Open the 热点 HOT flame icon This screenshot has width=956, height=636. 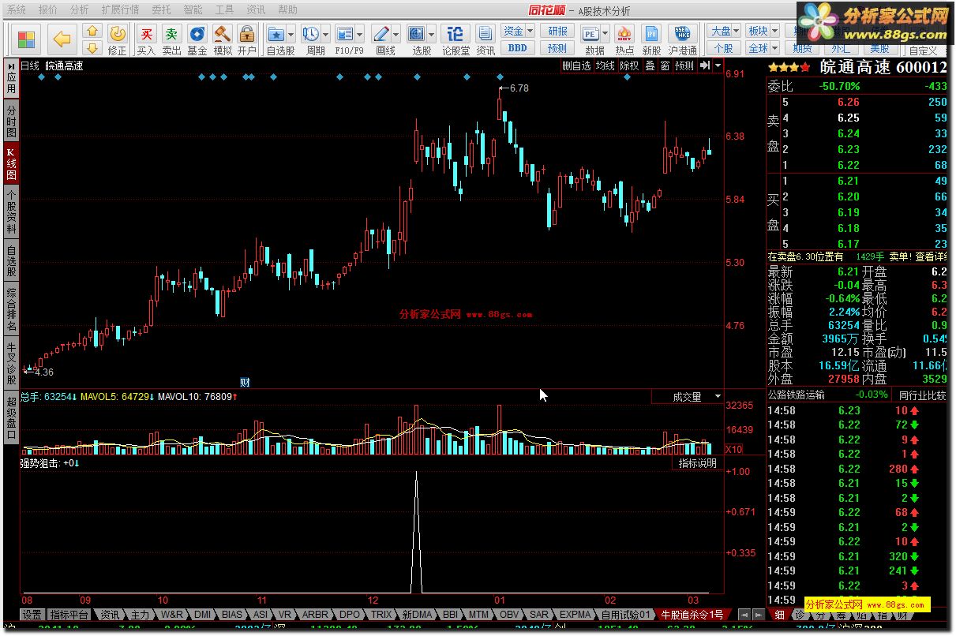(x=624, y=34)
